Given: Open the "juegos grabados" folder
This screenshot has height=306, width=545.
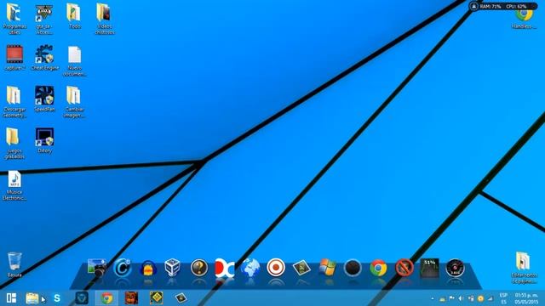Looking at the screenshot, I should point(14,143).
